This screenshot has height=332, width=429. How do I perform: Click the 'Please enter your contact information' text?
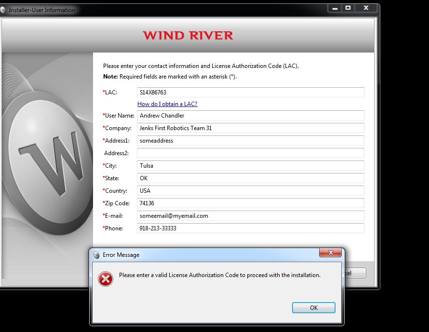[x=201, y=66]
